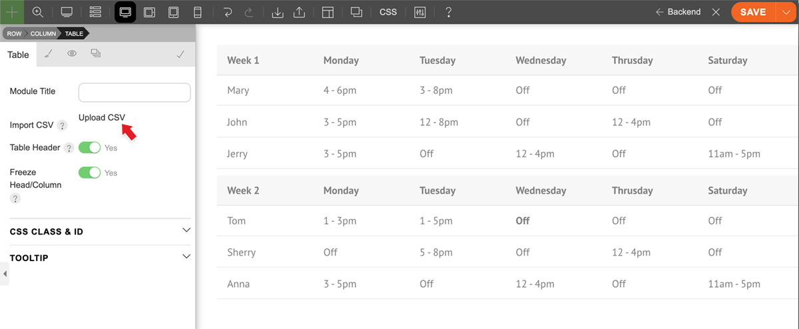Switch to tablet landscape breakpoint
The width and height of the screenshot is (799, 329).
[x=150, y=12]
